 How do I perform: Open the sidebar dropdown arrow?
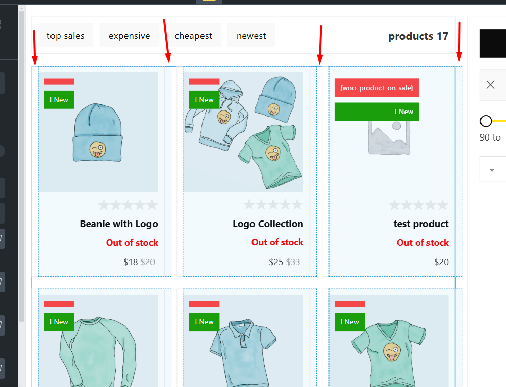492,170
